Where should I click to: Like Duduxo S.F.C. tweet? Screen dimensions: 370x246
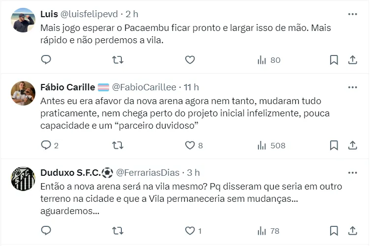tap(190, 231)
